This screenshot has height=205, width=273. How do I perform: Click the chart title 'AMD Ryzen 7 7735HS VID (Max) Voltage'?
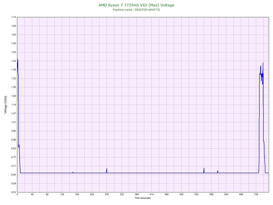coord(136,5)
